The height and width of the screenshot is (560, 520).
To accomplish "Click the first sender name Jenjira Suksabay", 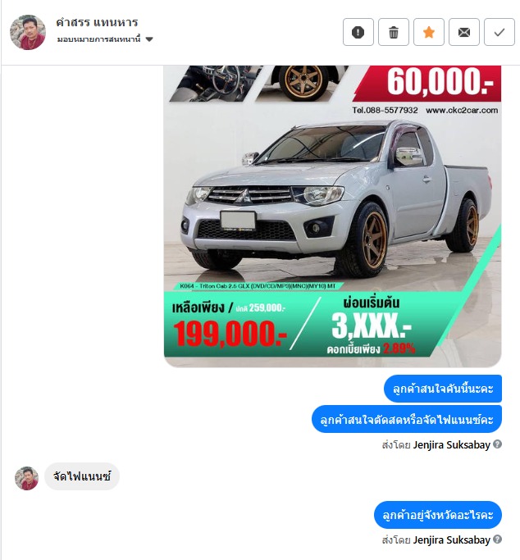I will coord(451,445).
